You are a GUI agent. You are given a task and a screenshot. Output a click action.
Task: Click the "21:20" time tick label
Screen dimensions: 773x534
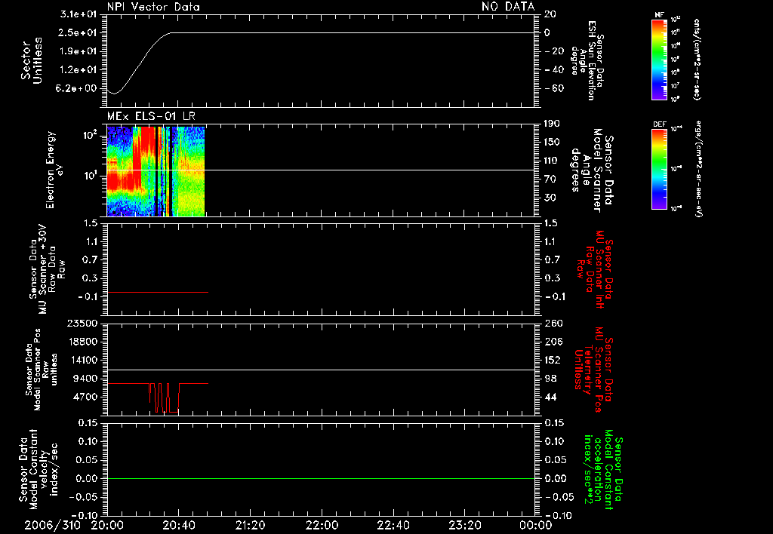[250, 525]
